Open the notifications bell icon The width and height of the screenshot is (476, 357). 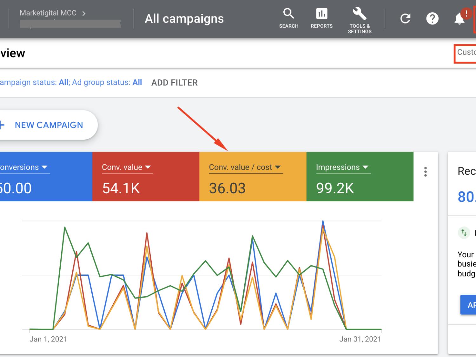pyautogui.click(x=459, y=19)
